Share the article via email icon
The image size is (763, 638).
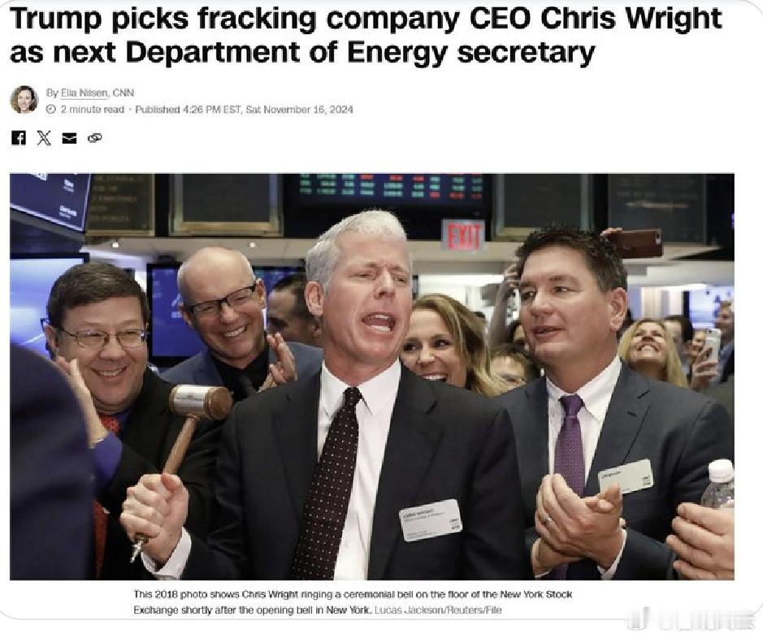point(70,139)
